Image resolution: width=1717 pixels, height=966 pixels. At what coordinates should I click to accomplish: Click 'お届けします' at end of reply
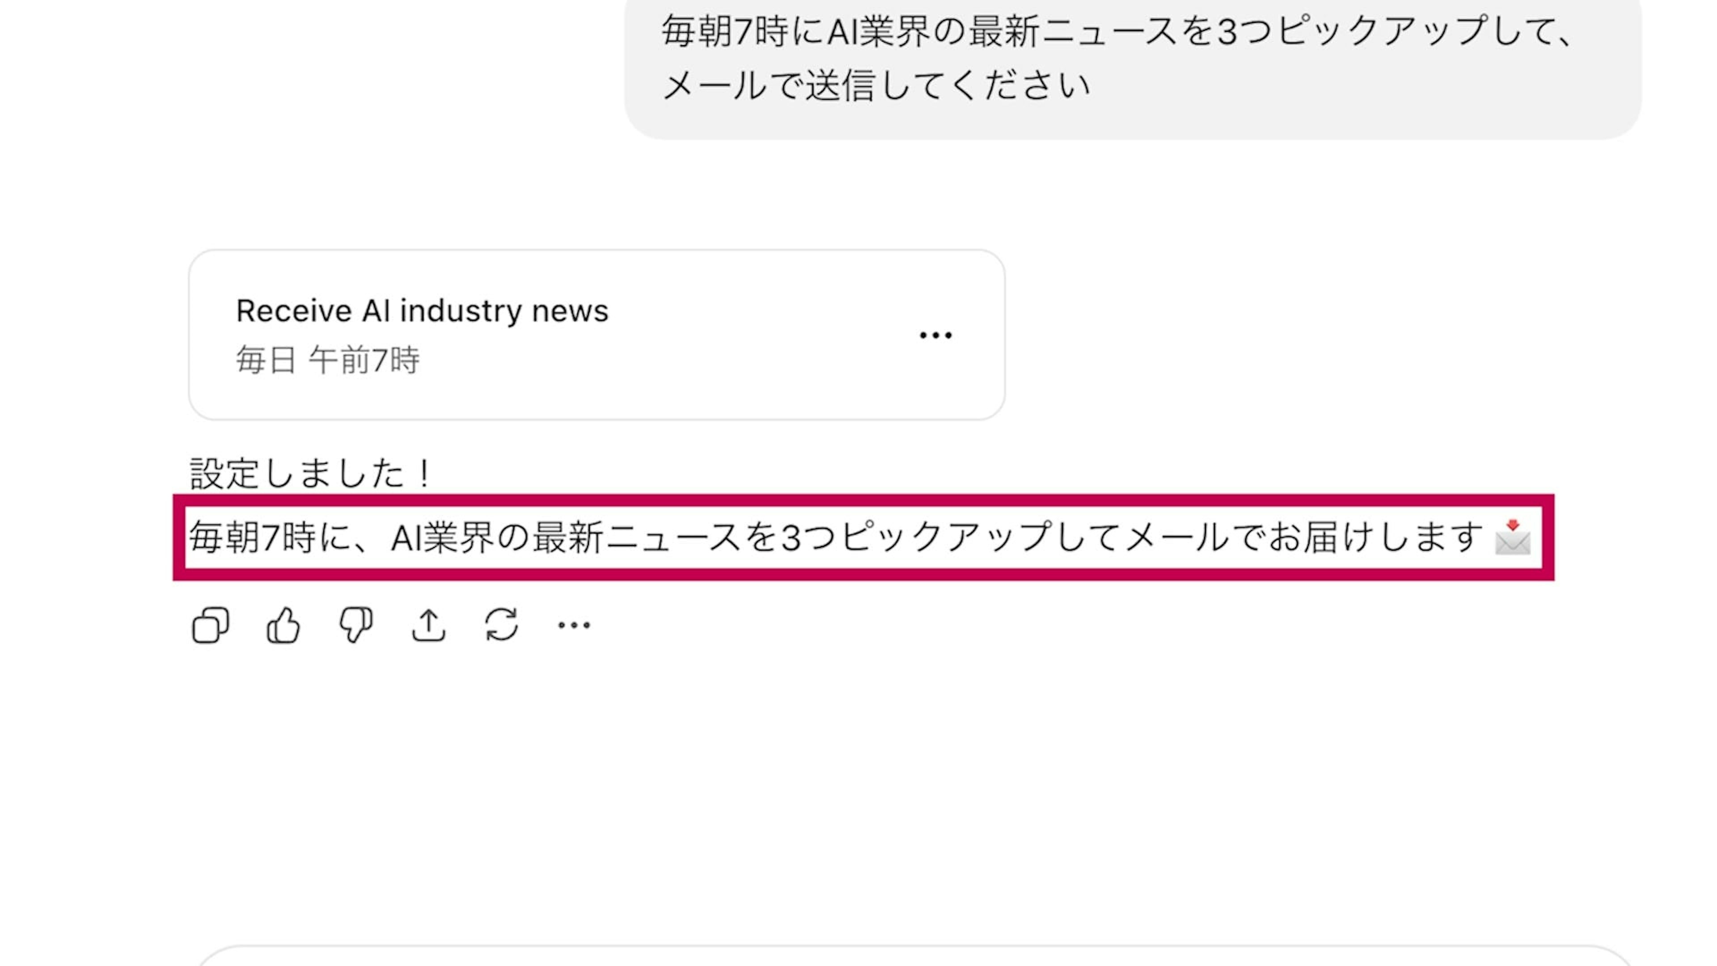click(1374, 537)
